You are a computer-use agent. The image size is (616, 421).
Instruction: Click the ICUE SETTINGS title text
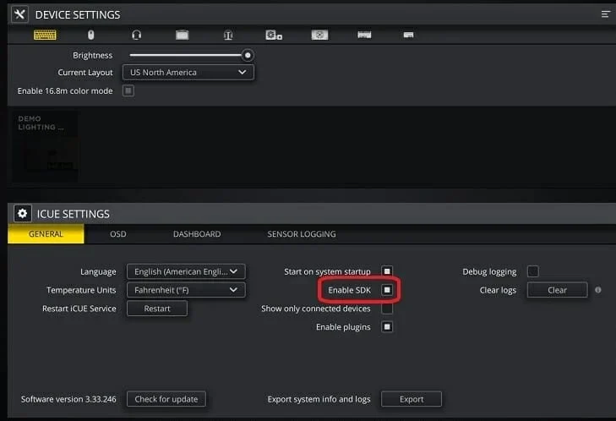[73, 214]
